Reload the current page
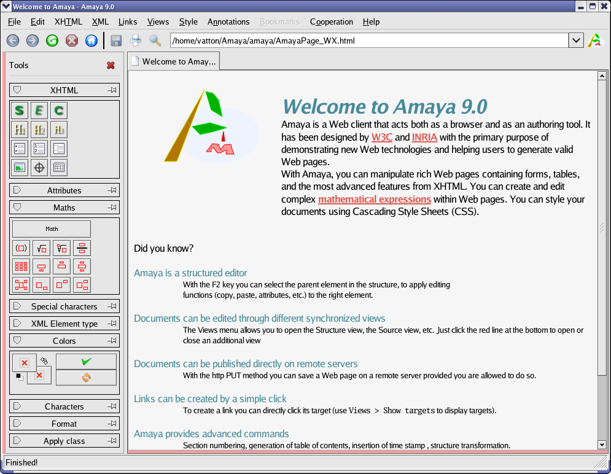 tap(52, 41)
